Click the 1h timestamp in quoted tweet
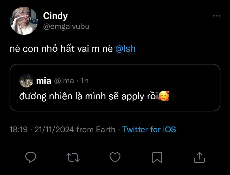The image size is (230, 175). (85, 81)
